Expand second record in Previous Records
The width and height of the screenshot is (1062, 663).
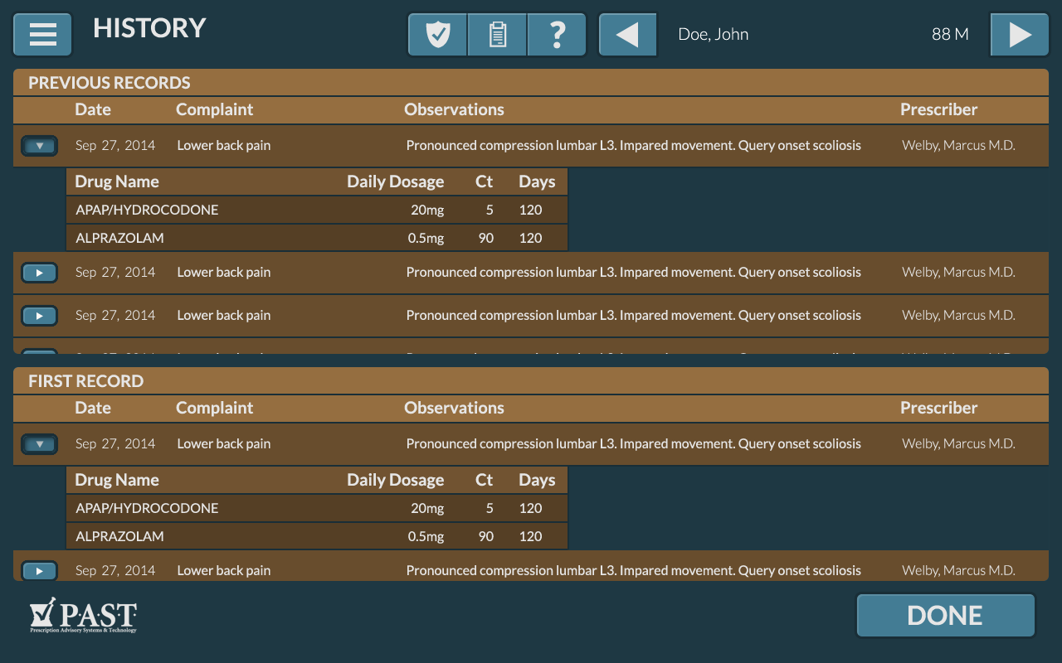(39, 273)
